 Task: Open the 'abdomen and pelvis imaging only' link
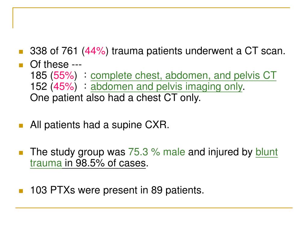coord(166,87)
